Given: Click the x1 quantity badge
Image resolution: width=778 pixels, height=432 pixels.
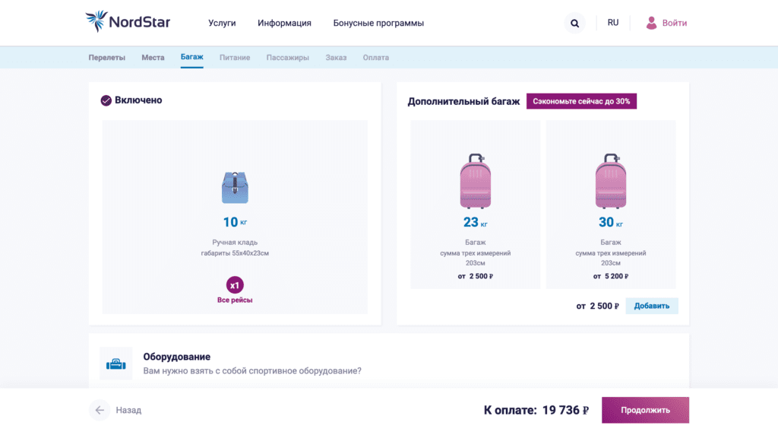Looking at the screenshot, I should [x=235, y=285].
